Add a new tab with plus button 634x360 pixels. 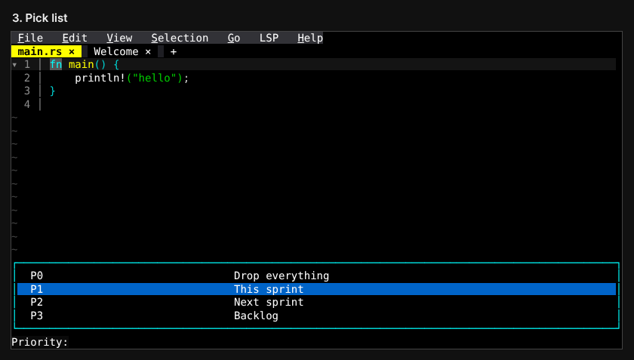click(x=174, y=51)
